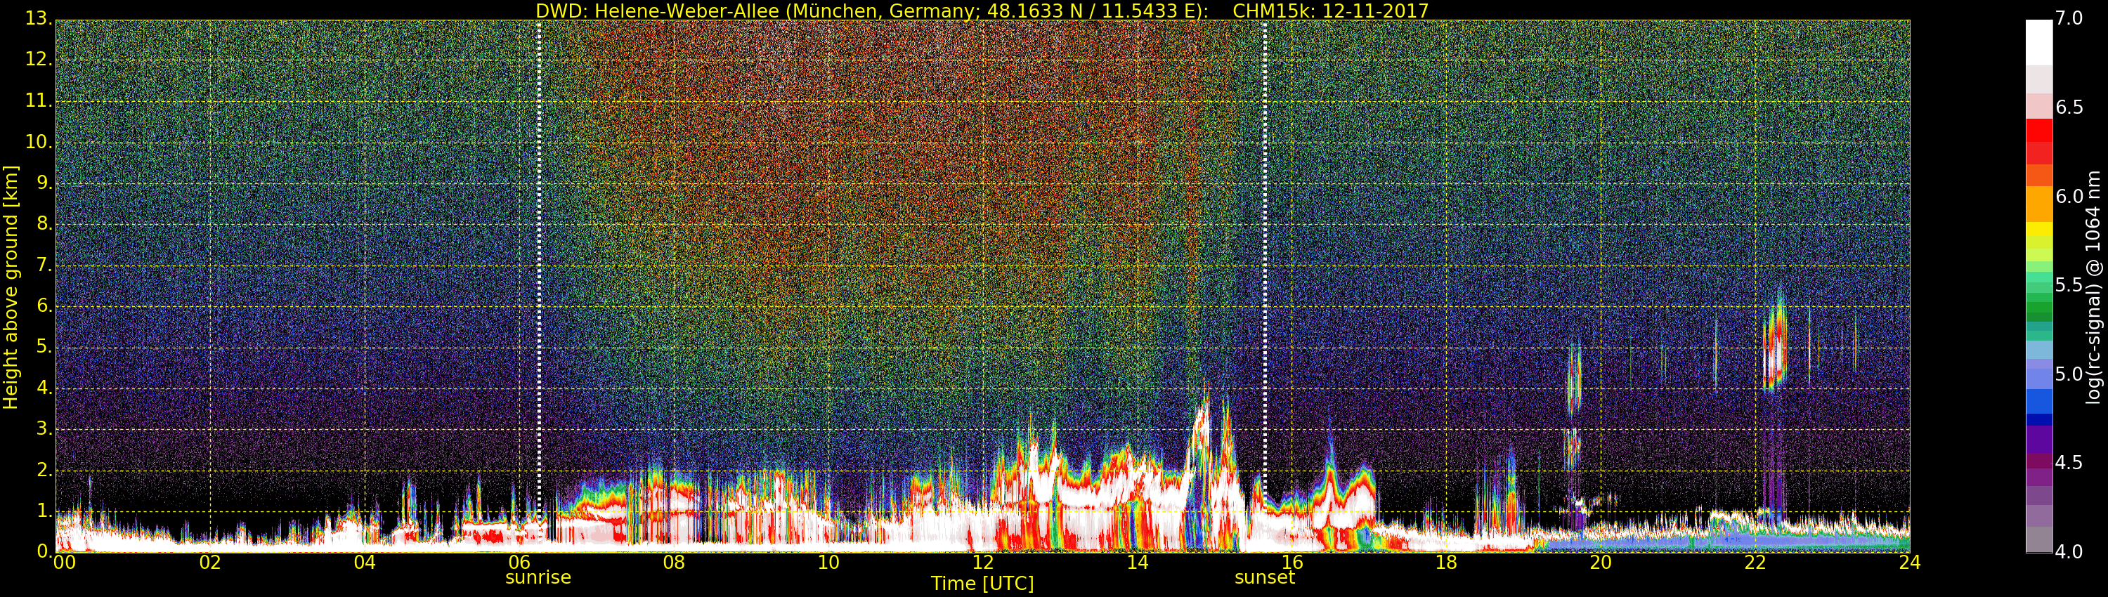Click the 08 hour tick on the time axis
Viewport: 2108px width, 597px height.
[673, 562]
